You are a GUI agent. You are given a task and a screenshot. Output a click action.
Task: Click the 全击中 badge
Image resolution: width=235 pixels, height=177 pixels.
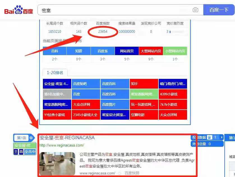coord(30,152)
